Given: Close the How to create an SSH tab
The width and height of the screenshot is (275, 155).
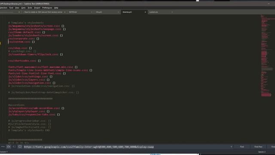Looking at the screenshot, I should pos(65,12).
